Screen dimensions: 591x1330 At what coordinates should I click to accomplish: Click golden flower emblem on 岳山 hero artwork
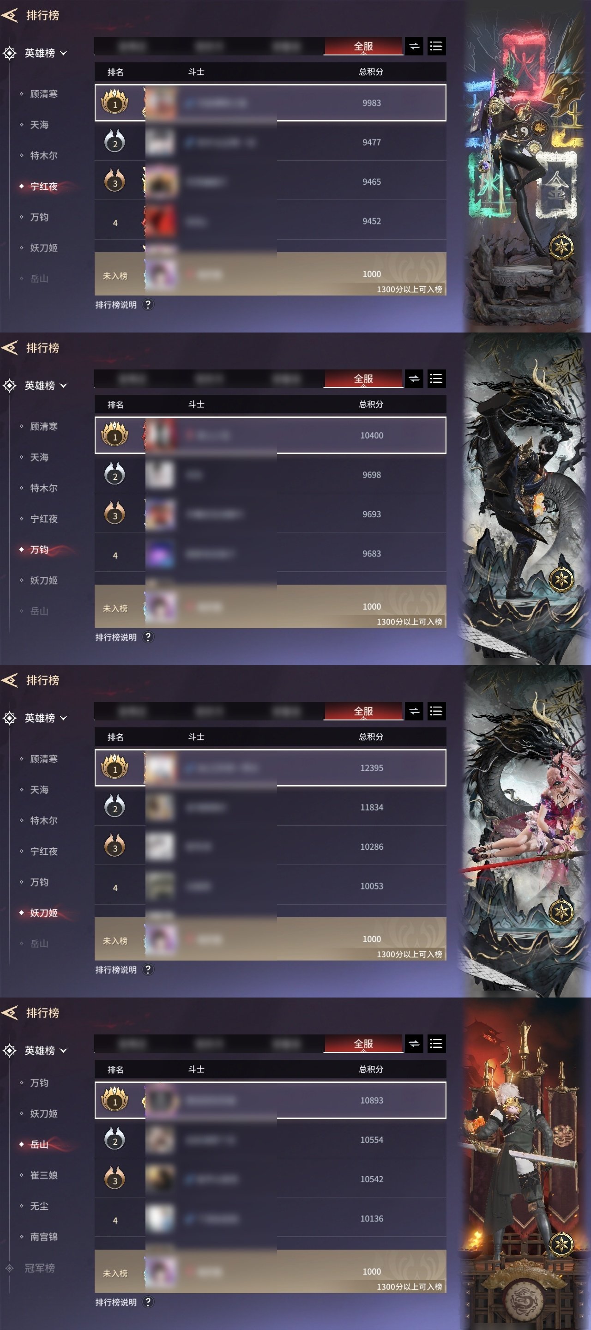point(561,1244)
